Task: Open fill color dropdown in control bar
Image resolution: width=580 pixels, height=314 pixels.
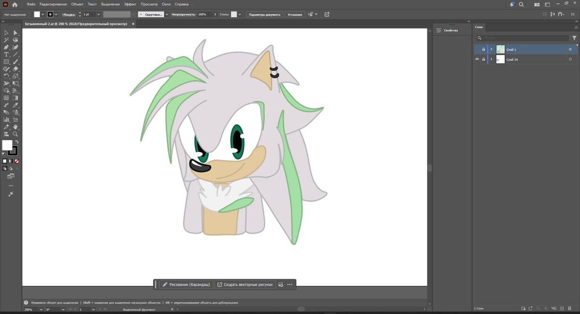Action: [43, 14]
